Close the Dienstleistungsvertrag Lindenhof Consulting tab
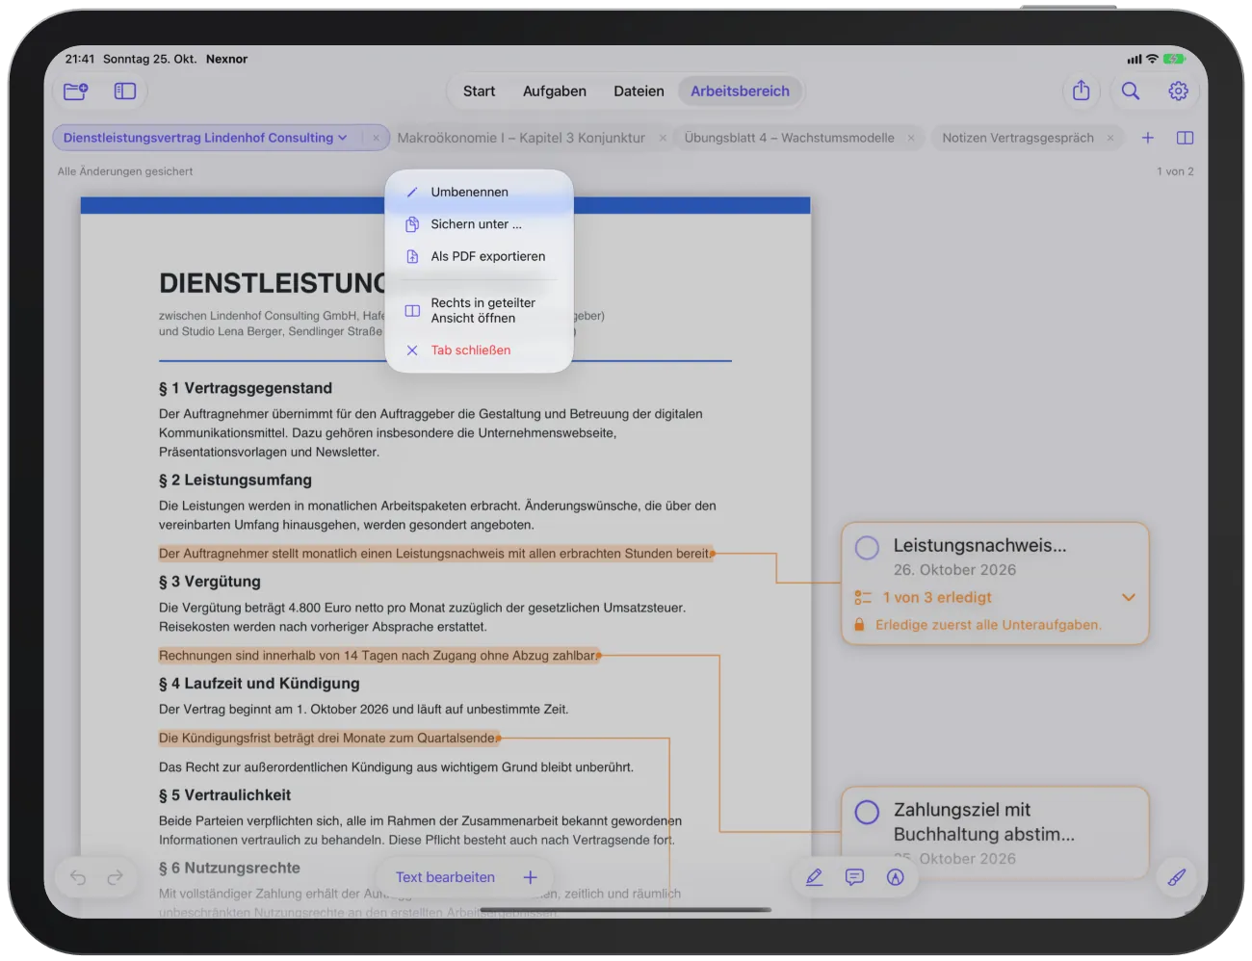Image resolution: width=1252 pixels, height=961 pixels. 376,138
